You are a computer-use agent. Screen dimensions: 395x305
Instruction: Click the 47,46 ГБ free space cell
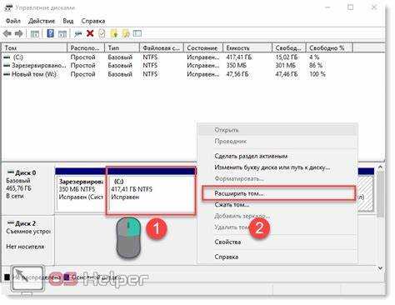click(287, 74)
